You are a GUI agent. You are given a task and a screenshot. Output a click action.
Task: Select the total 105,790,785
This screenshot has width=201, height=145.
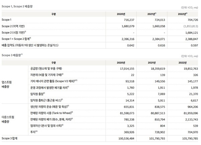190,139
